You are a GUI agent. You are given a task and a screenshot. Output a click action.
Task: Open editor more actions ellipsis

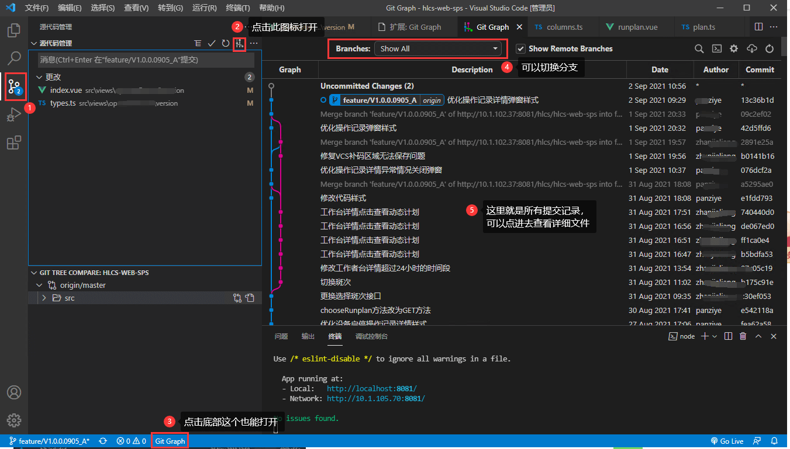coord(774,27)
